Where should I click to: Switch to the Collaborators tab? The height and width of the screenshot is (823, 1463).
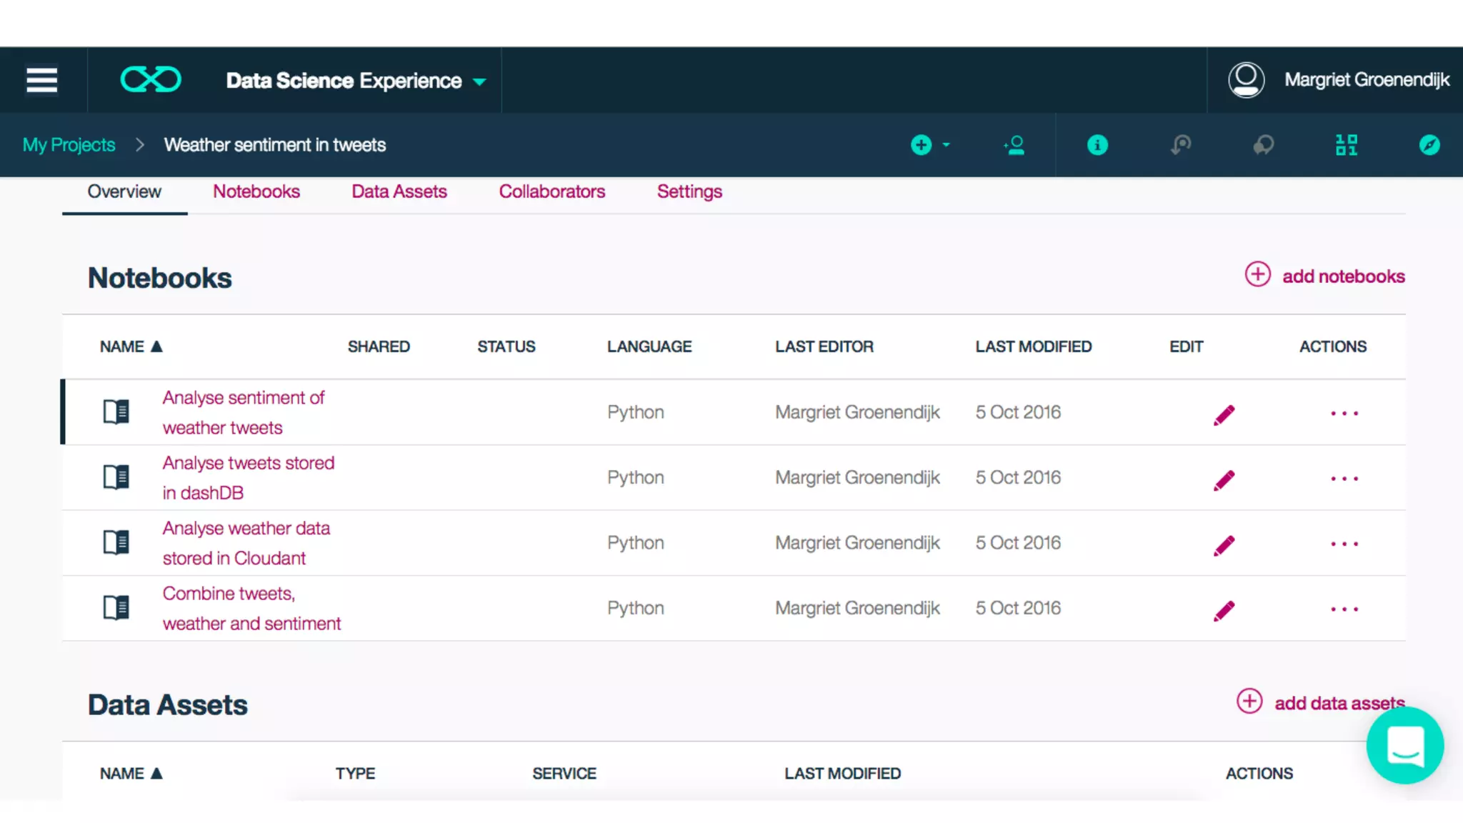551,191
